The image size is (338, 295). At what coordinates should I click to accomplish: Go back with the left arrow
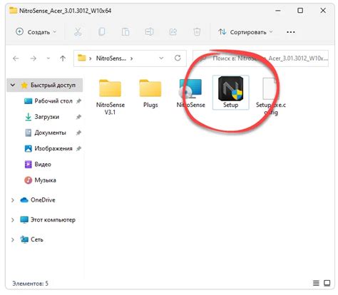[16, 58]
